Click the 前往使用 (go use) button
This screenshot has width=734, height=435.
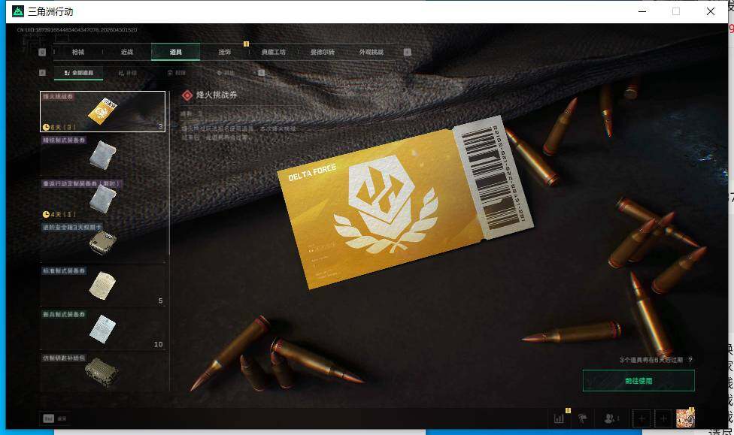[x=638, y=381]
